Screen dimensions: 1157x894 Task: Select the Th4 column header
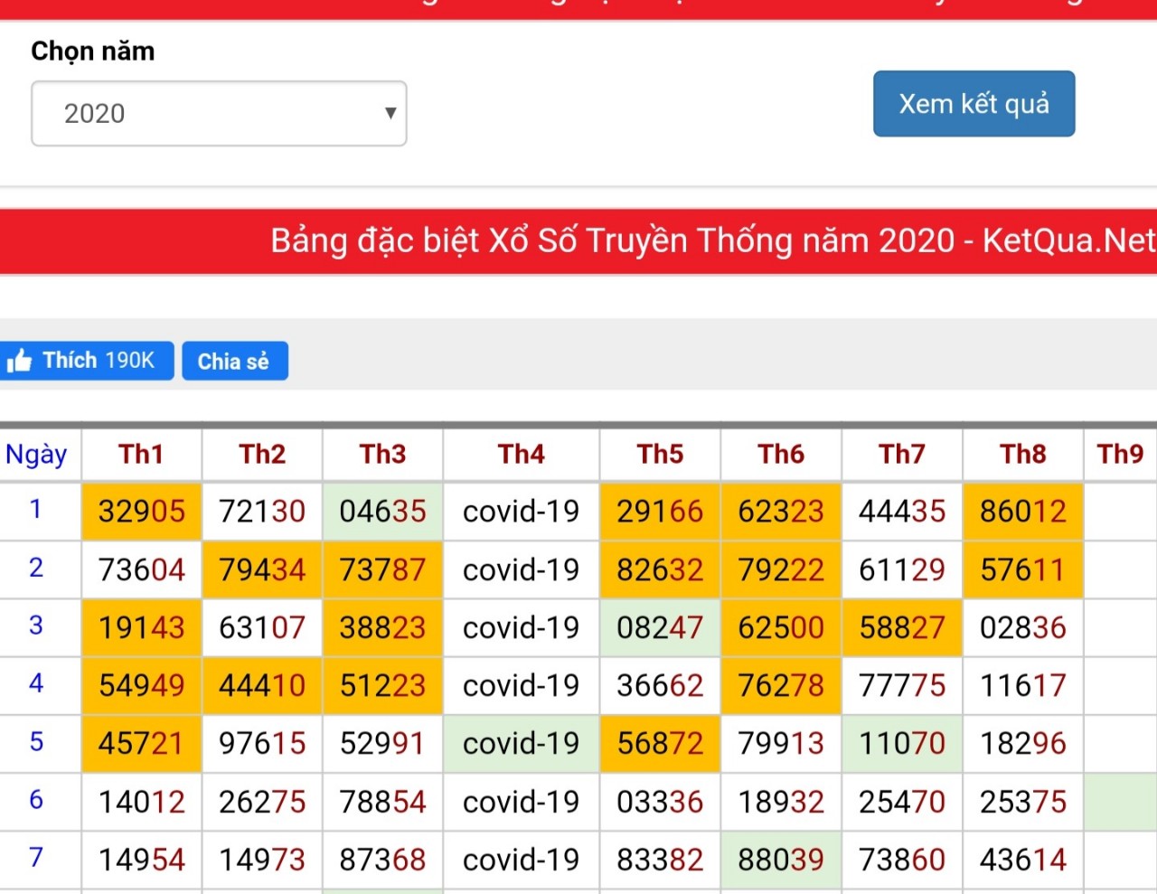point(522,454)
